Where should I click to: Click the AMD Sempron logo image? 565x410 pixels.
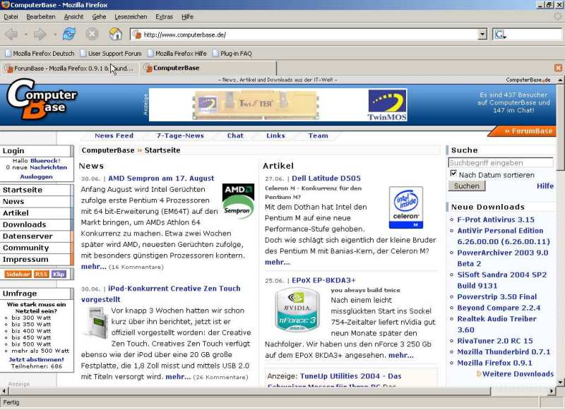(x=238, y=201)
